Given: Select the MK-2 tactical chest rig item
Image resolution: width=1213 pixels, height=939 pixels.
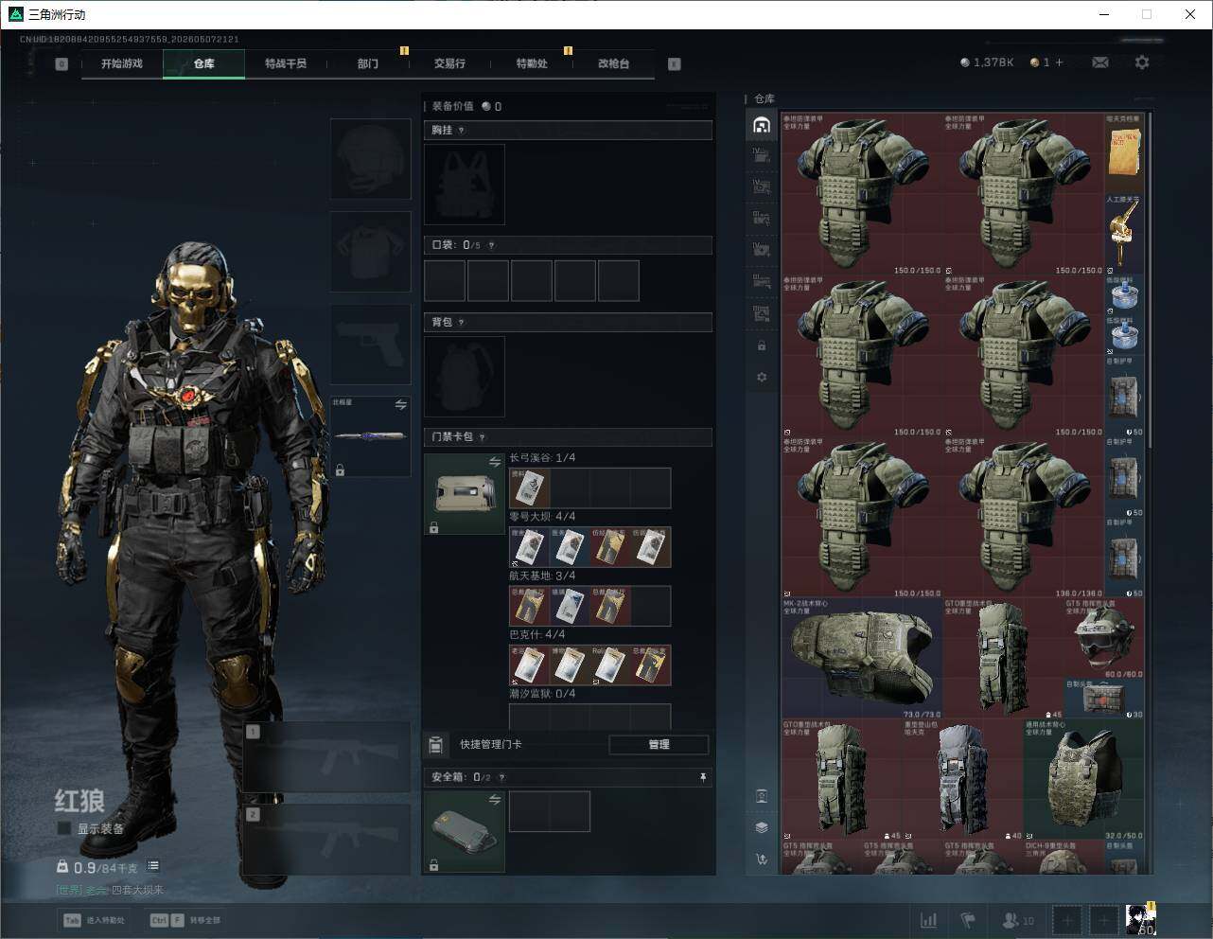Looking at the screenshot, I should click(x=862, y=658).
